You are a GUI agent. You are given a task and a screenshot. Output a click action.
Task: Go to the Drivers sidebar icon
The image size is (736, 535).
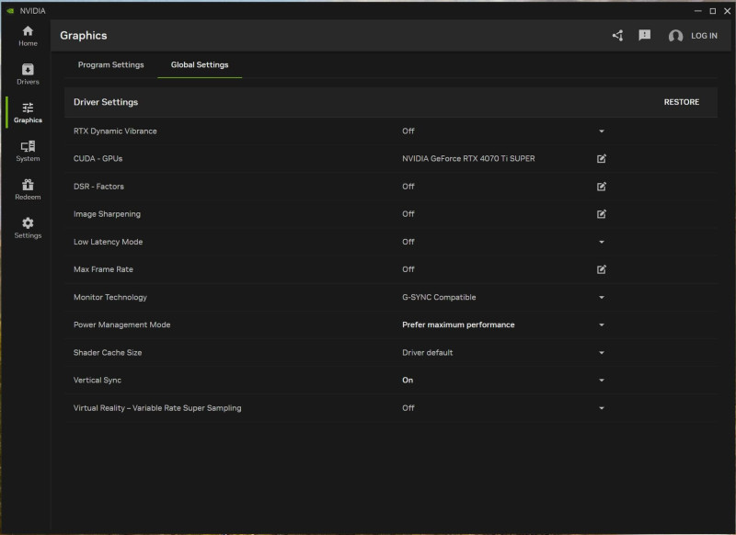pyautogui.click(x=28, y=74)
